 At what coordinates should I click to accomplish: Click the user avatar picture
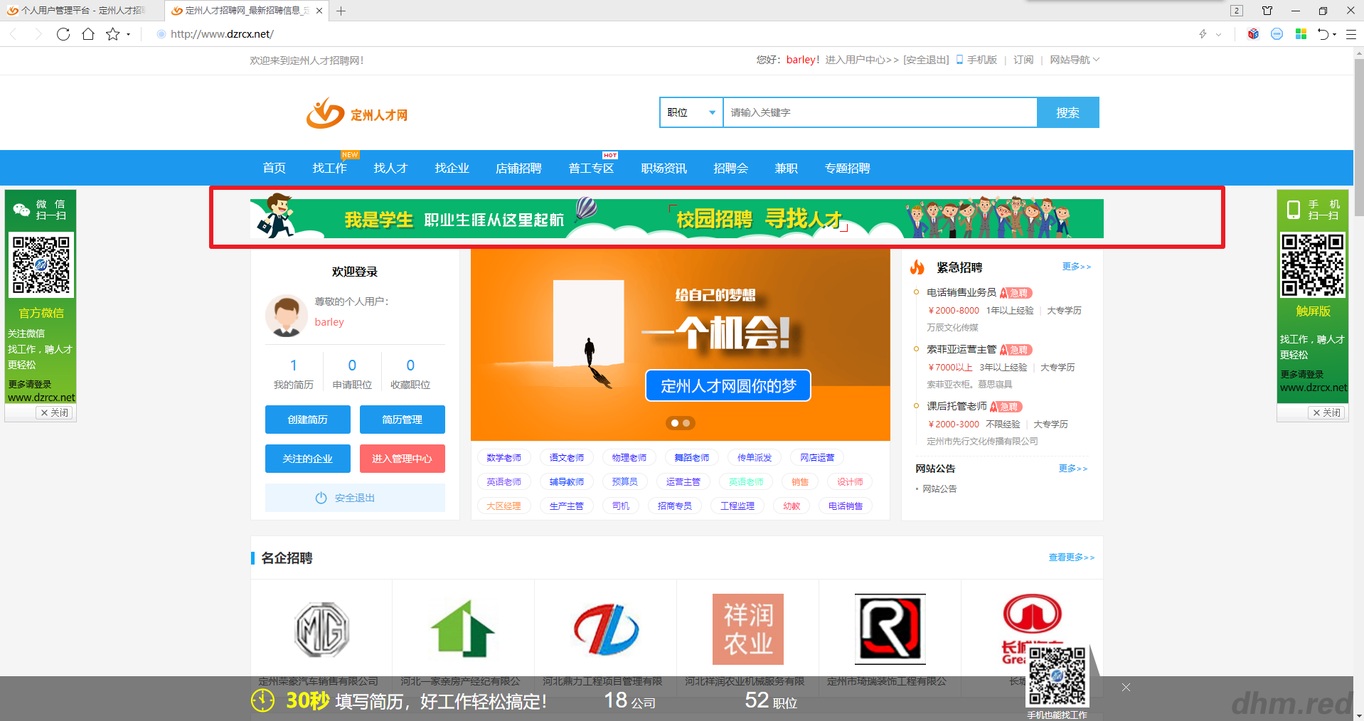tap(287, 316)
